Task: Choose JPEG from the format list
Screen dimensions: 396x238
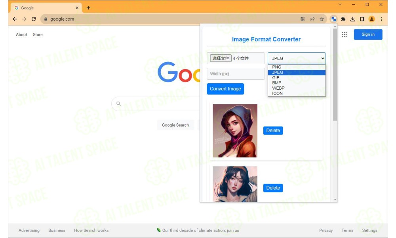Action: click(297, 72)
